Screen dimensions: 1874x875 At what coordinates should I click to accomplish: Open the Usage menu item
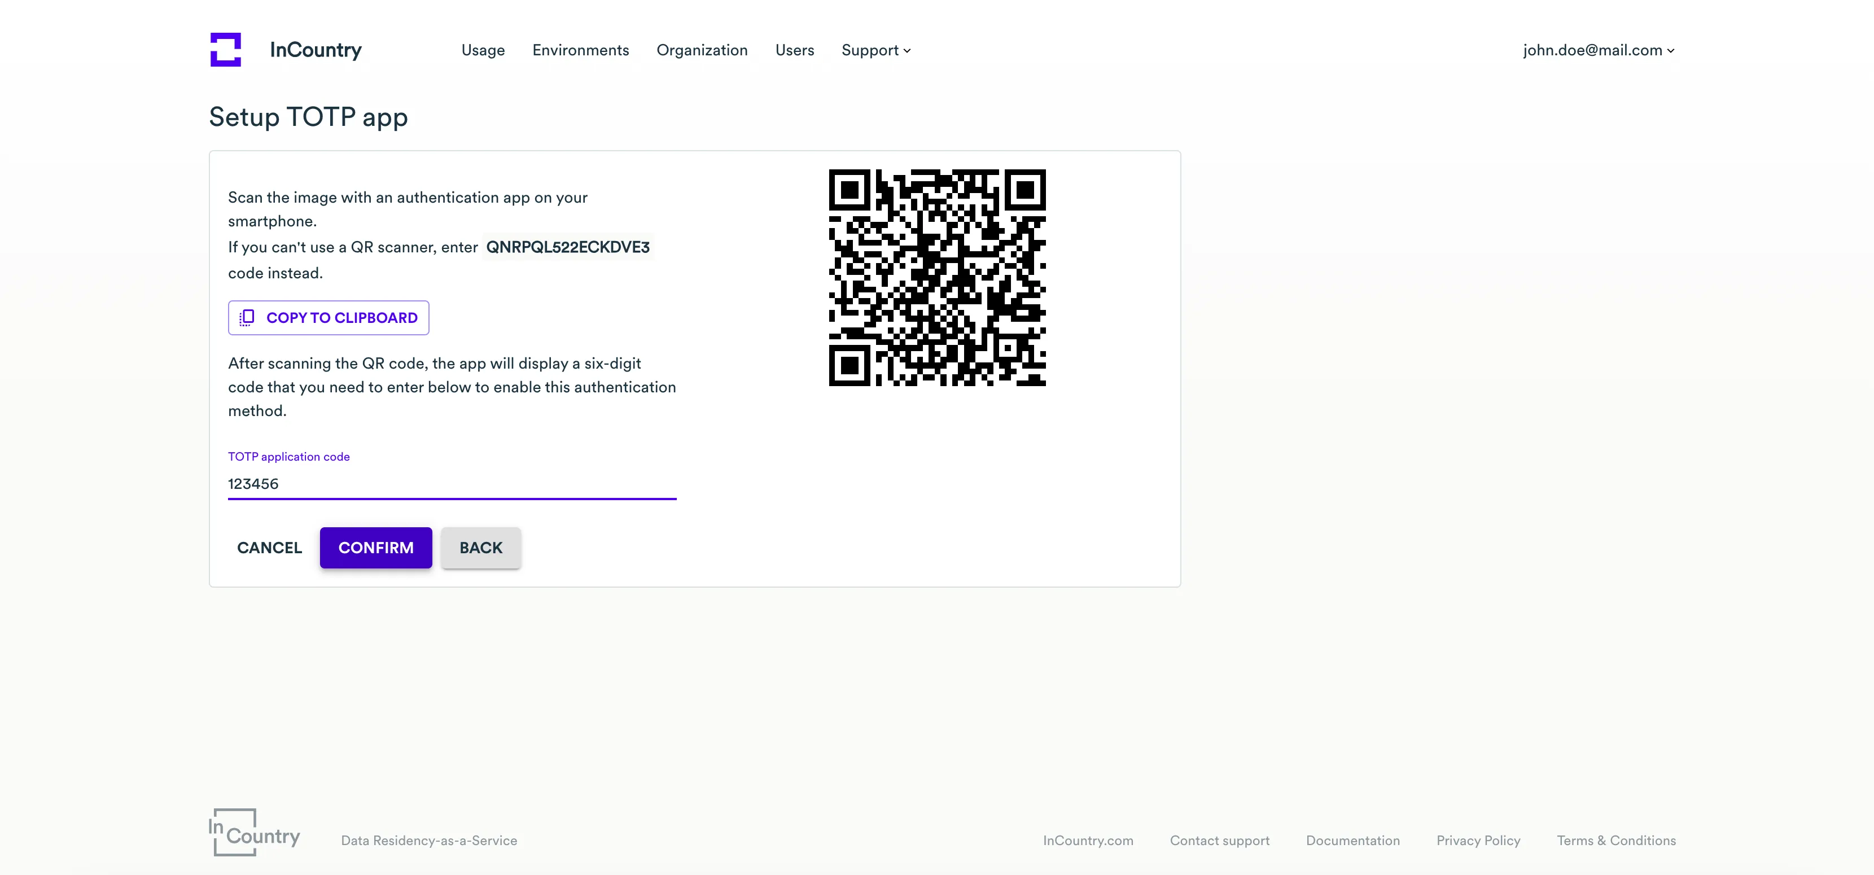[482, 50]
